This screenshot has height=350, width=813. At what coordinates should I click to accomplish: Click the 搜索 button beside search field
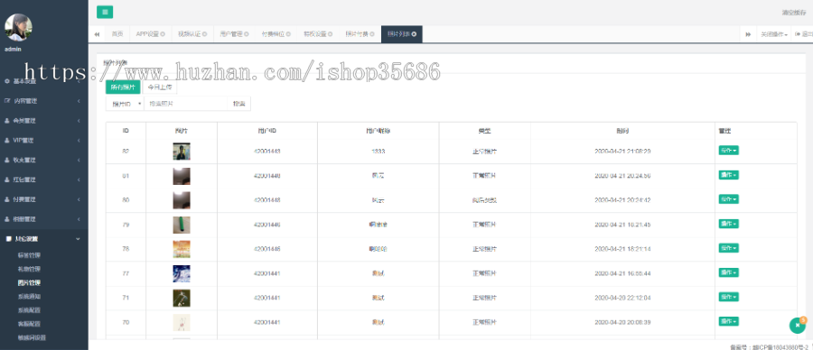tap(239, 104)
